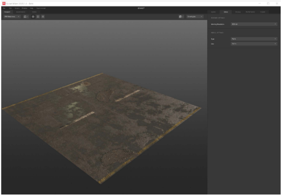Minimize the Quixel Mixer window
282x195 pixels.
(260, 4)
